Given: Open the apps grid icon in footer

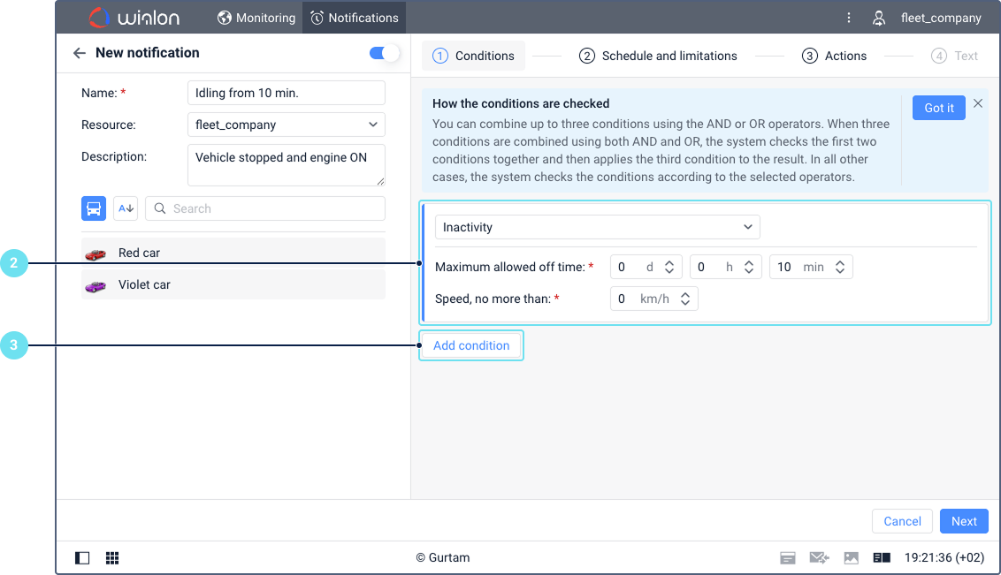Looking at the screenshot, I should (112, 558).
